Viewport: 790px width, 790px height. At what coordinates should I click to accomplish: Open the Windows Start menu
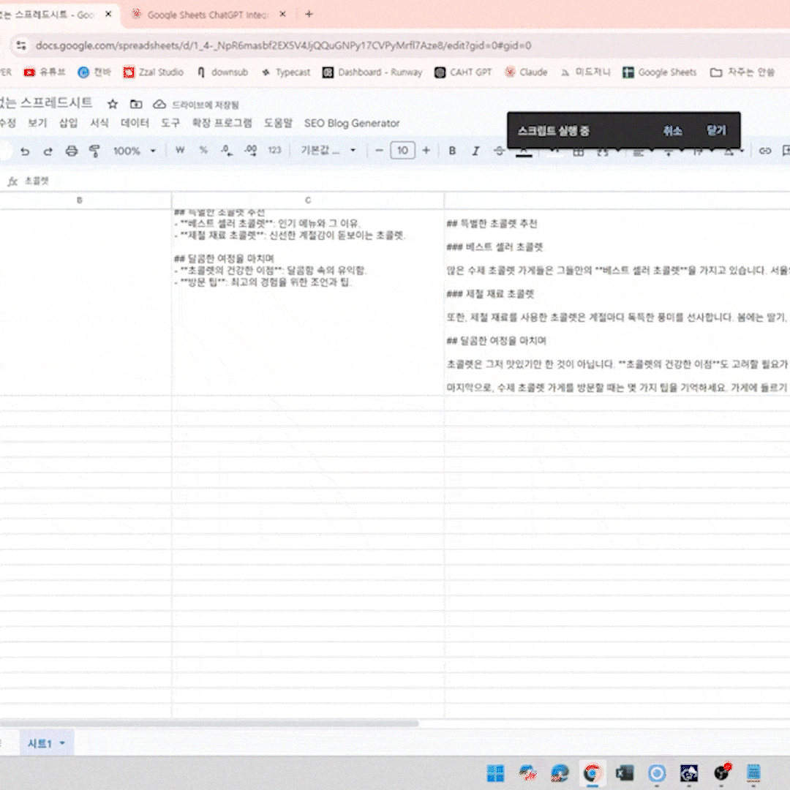coord(494,772)
